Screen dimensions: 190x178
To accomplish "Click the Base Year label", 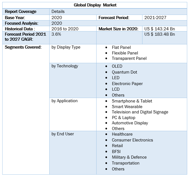I will tap(15, 17).
